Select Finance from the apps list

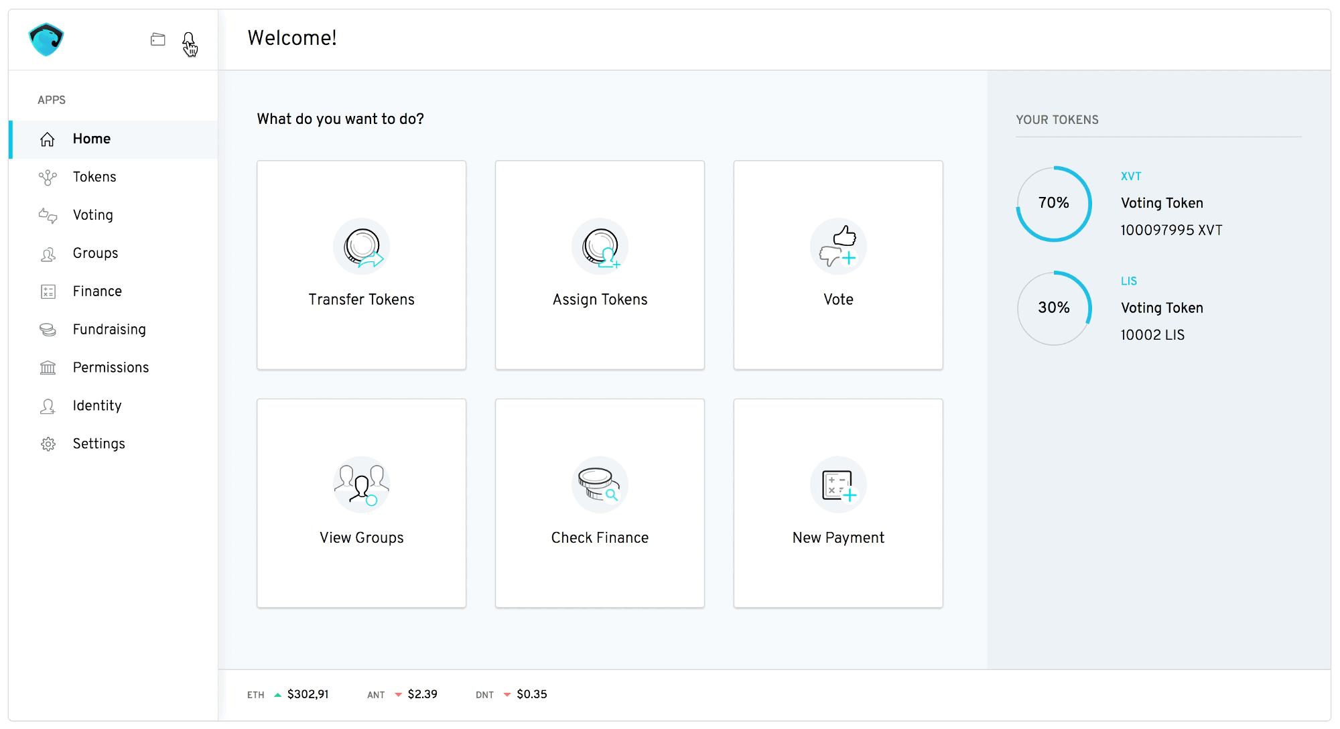pos(97,291)
